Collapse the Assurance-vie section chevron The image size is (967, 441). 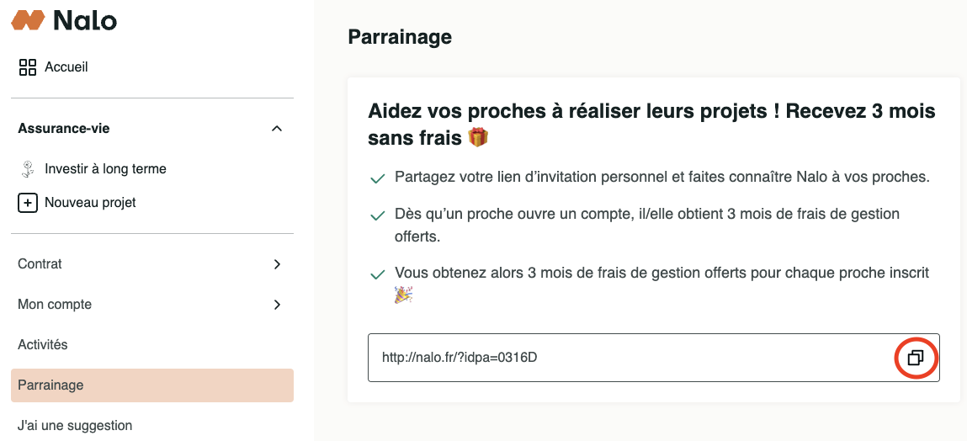(x=277, y=129)
